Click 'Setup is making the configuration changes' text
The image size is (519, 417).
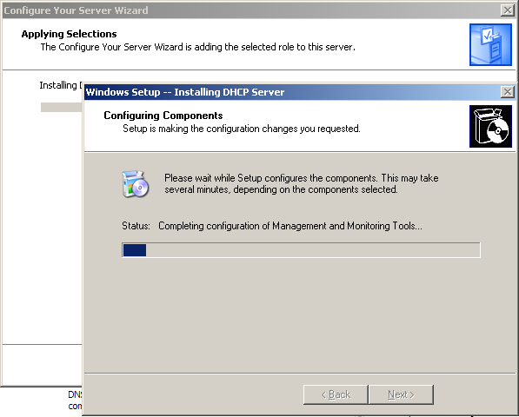pos(242,129)
